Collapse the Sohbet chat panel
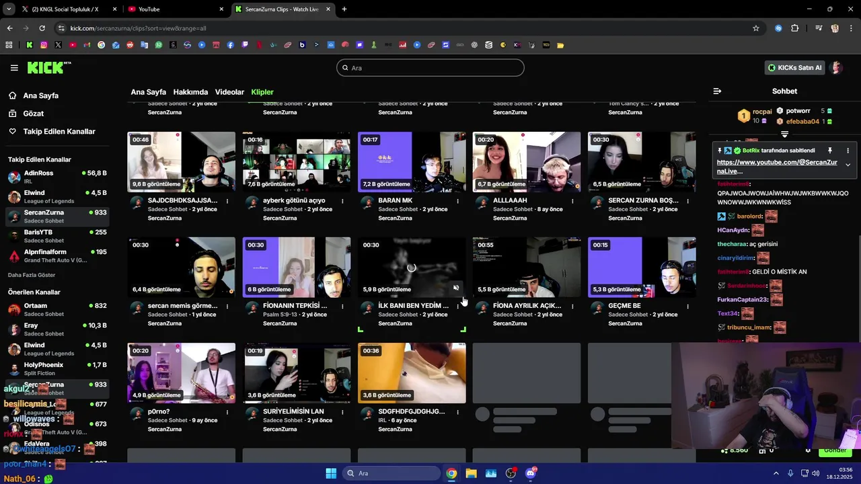Image resolution: width=861 pixels, height=484 pixels. pos(717,91)
